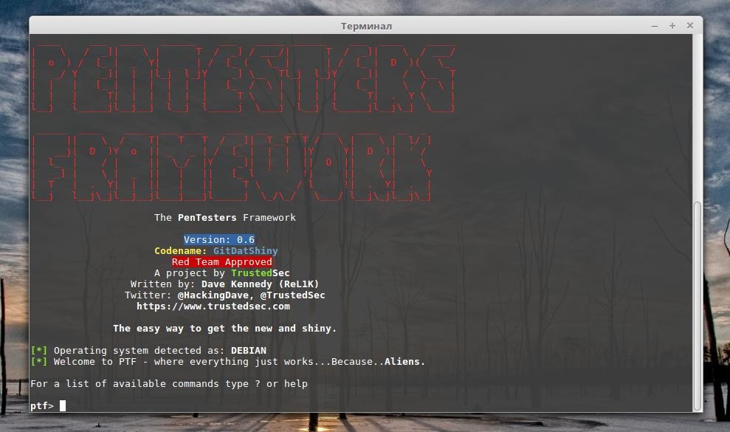Screen dimensions: 730x432
Task: Click the terminal vertical scrollbar thumb
Action: point(698,306)
